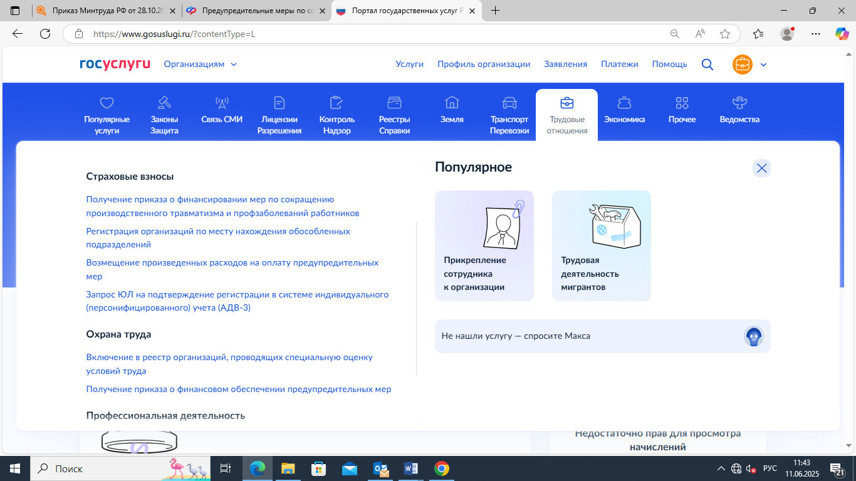The height and width of the screenshot is (481, 856).
Task: Expand the orange briefcase profile menu chevron
Action: 763,65
